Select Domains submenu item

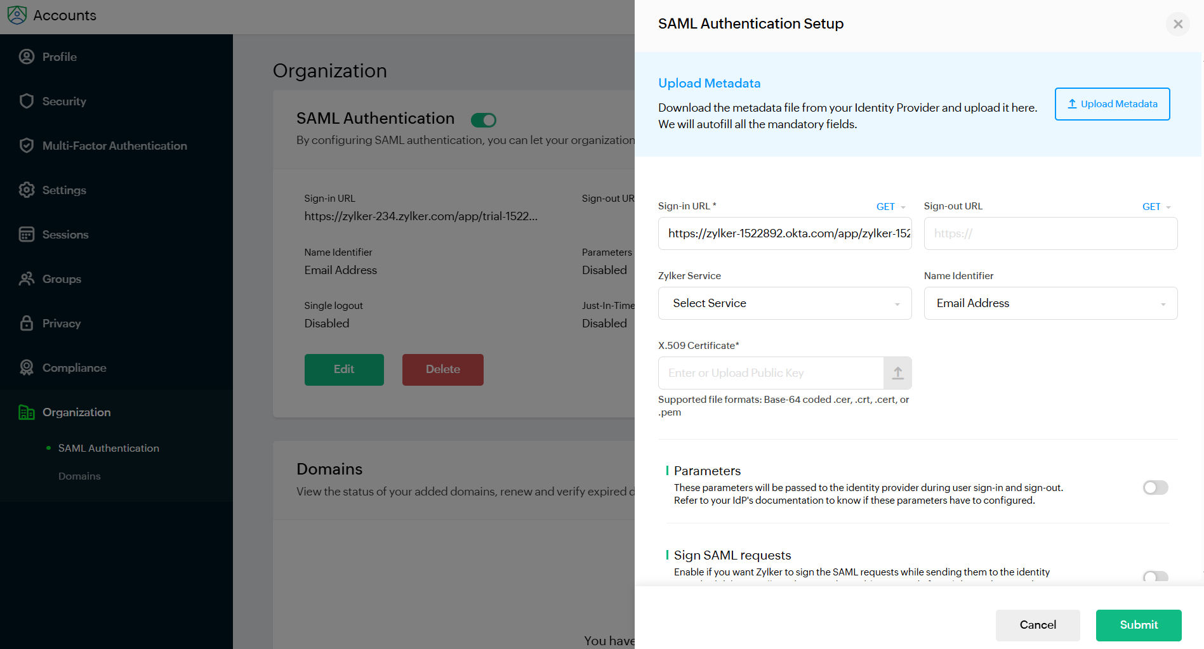[x=79, y=476]
